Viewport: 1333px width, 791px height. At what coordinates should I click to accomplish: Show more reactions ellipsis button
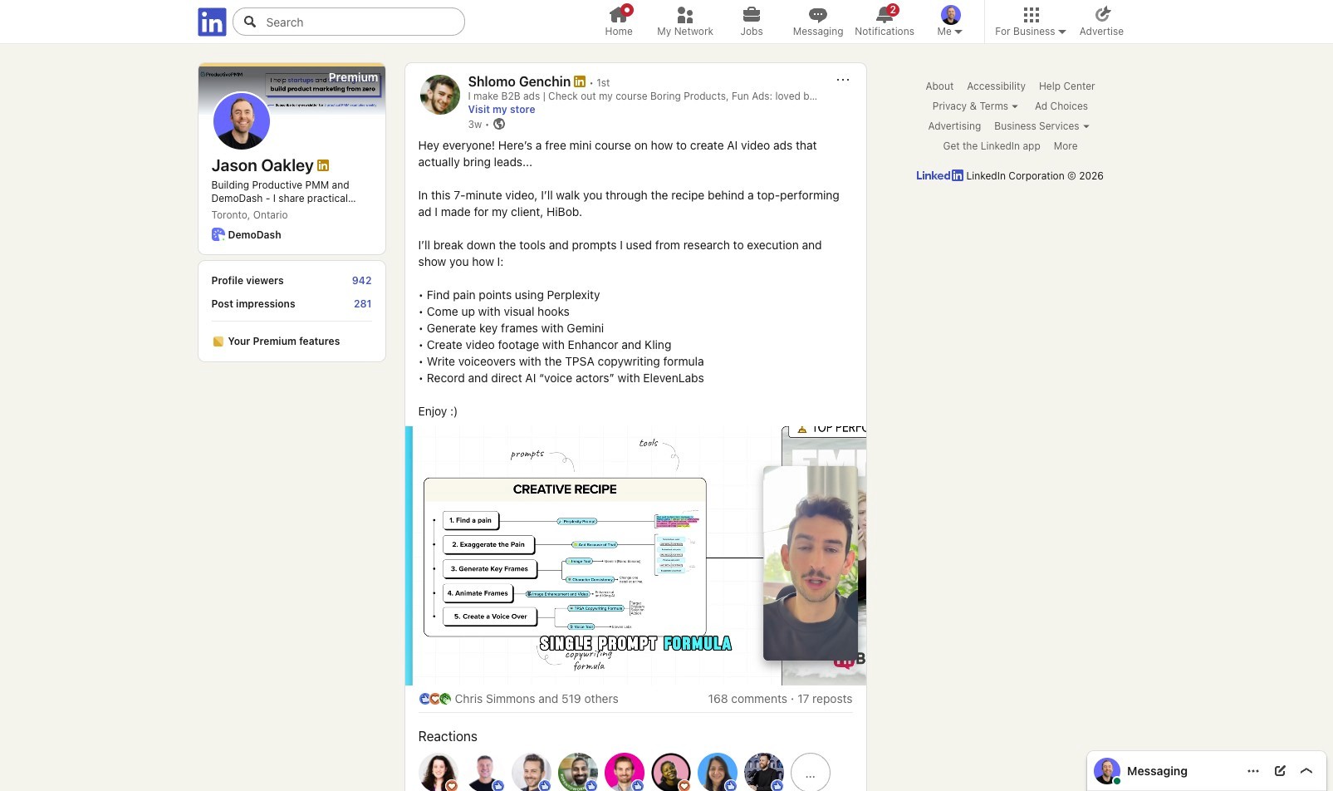[x=811, y=773]
